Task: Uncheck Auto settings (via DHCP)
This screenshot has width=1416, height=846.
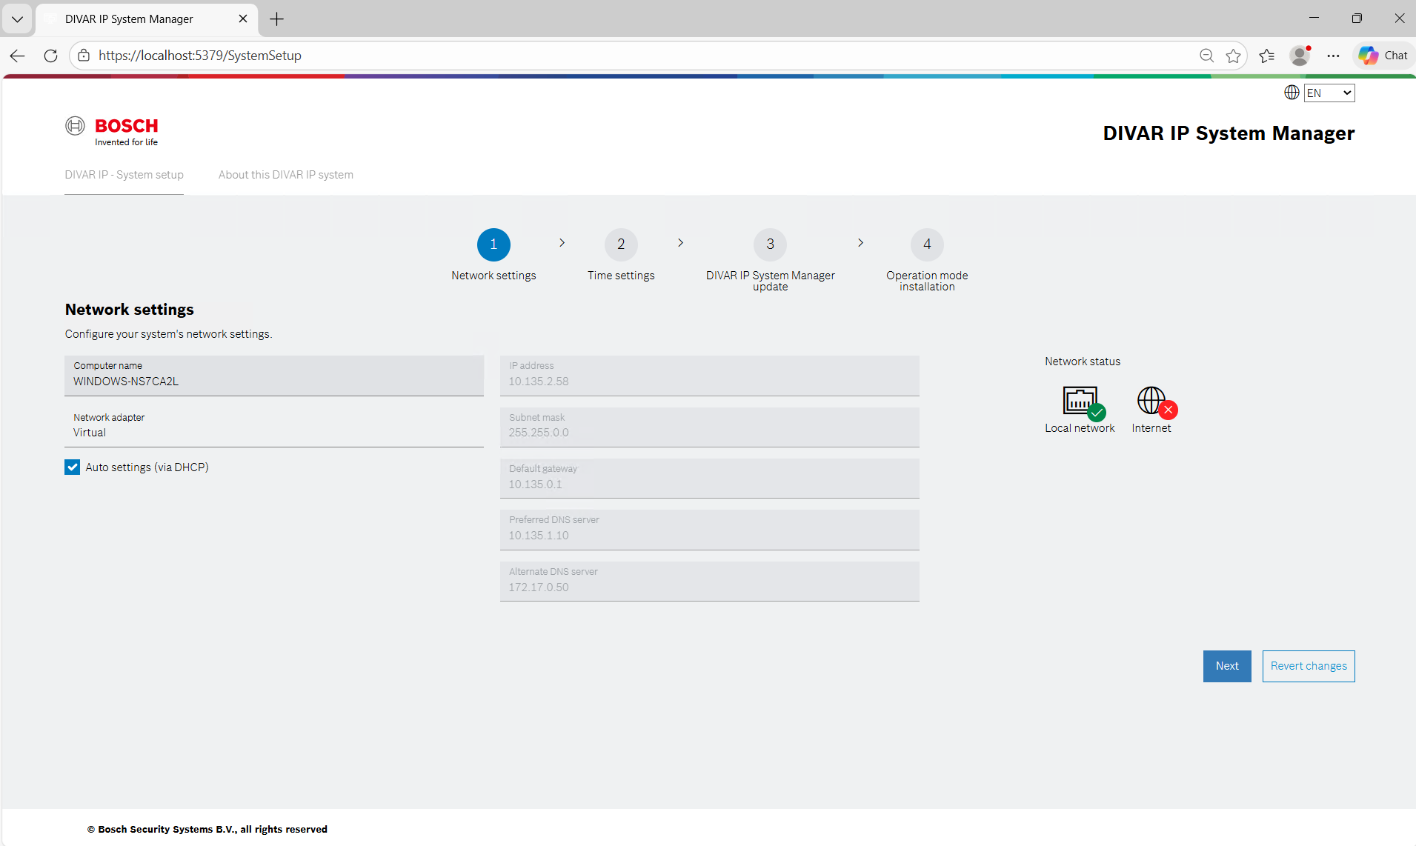Action: [x=73, y=467]
